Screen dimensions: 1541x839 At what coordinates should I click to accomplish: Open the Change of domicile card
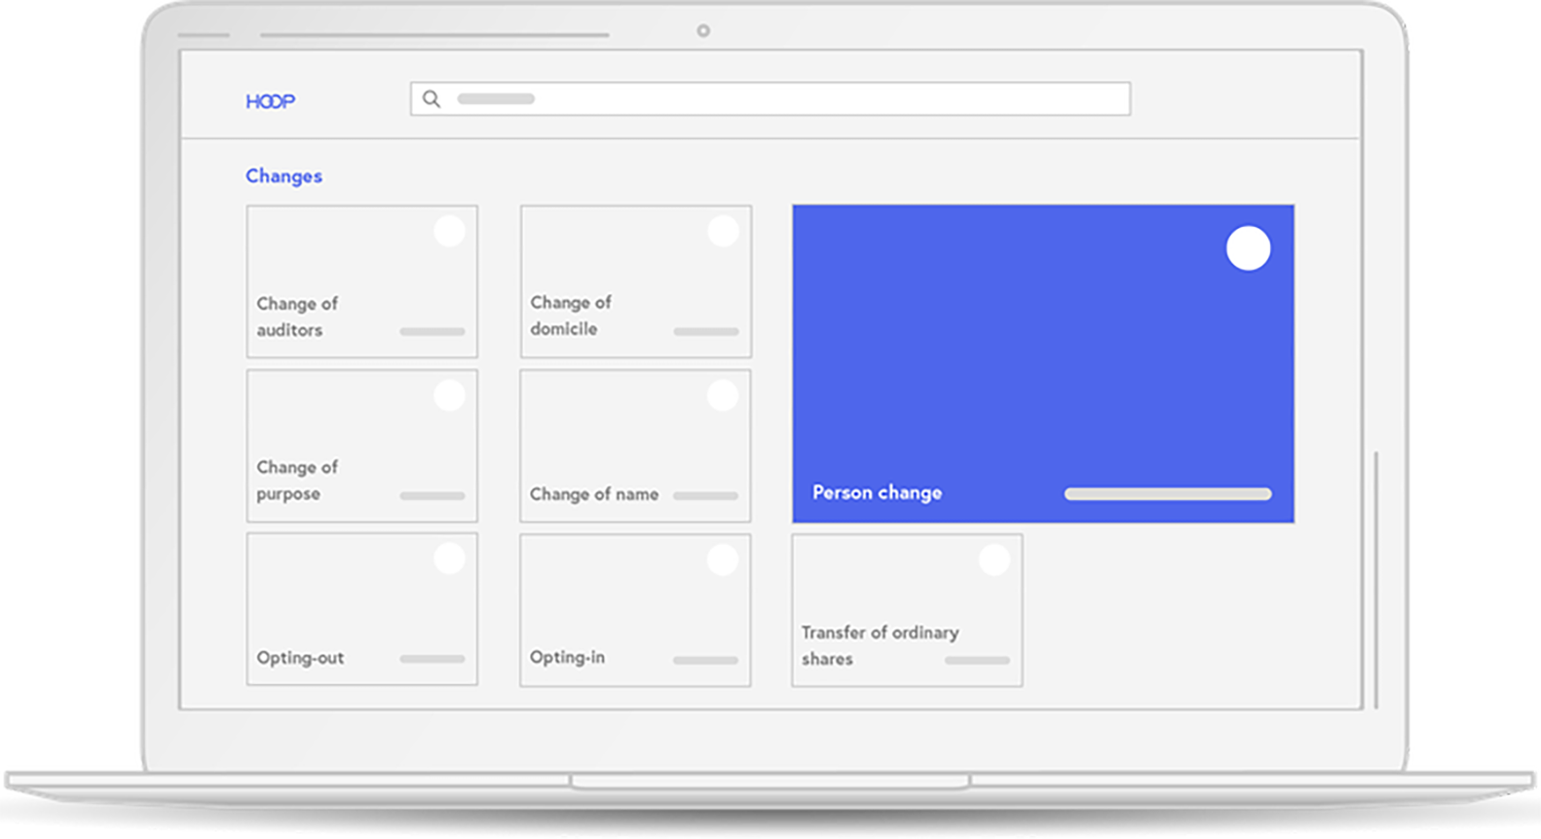(636, 282)
